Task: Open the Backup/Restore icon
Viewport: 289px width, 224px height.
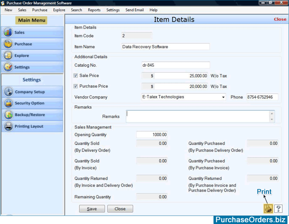Action: pos(8,115)
